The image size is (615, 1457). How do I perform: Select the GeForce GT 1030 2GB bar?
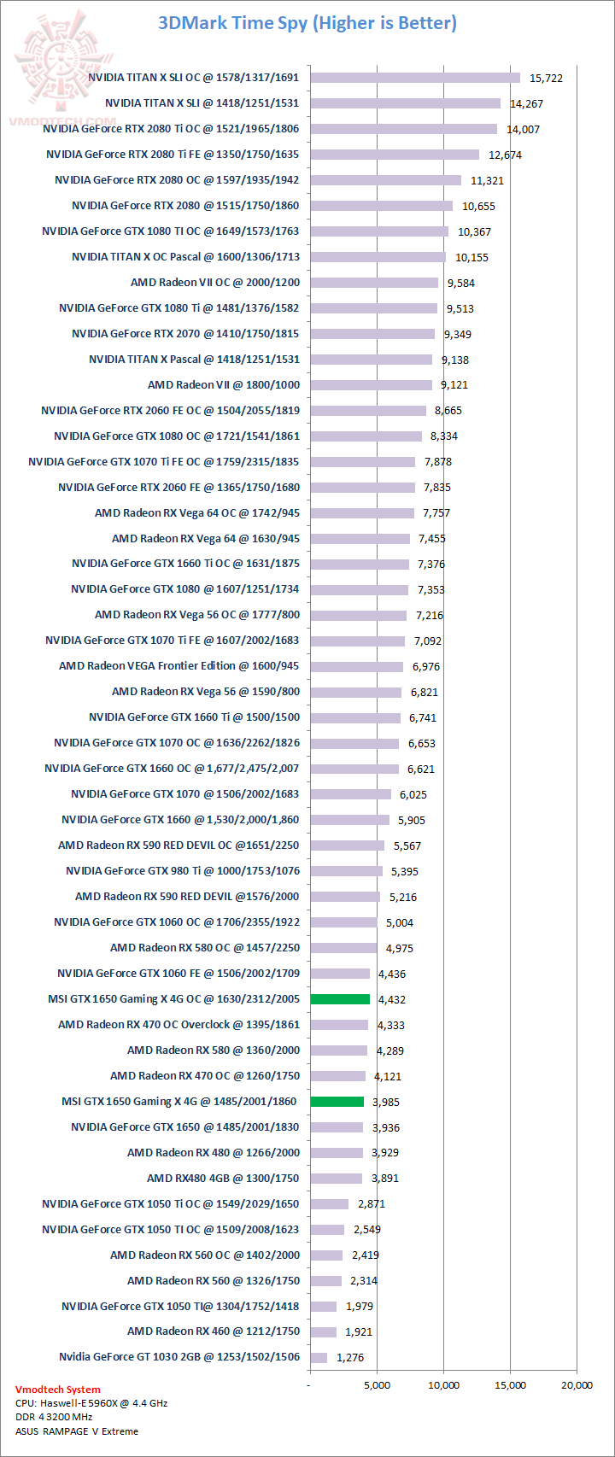[319, 1357]
